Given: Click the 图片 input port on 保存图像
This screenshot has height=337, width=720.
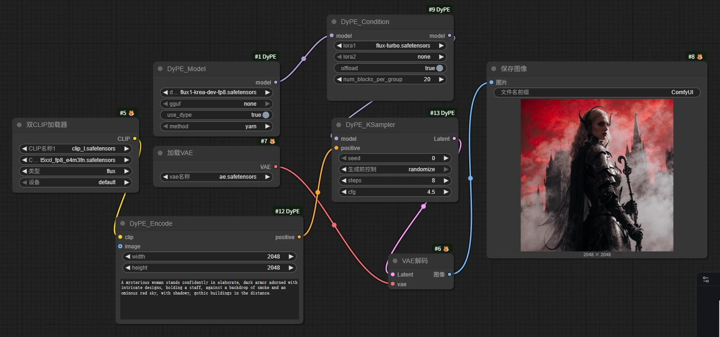Looking at the screenshot, I should coord(491,82).
